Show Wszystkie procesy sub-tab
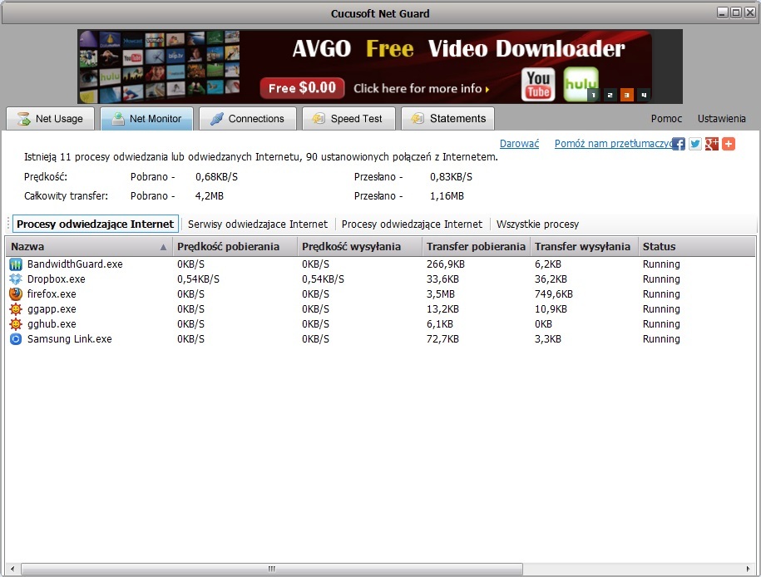The height and width of the screenshot is (577, 761). [x=537, y=224]
